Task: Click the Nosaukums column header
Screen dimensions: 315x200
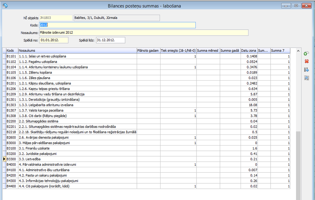Action: (77, 51)
